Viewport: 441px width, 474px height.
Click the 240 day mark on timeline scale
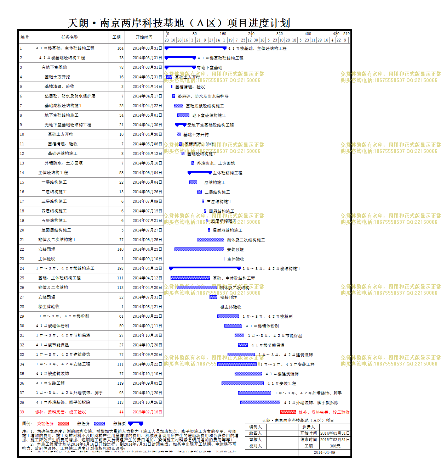tap(251, 34)
